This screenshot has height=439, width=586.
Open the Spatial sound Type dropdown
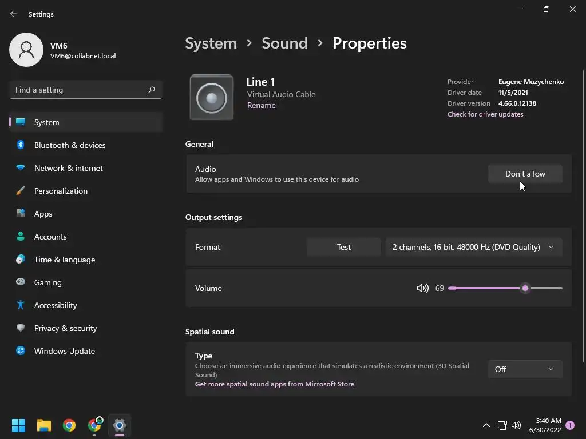coord(525,369)
